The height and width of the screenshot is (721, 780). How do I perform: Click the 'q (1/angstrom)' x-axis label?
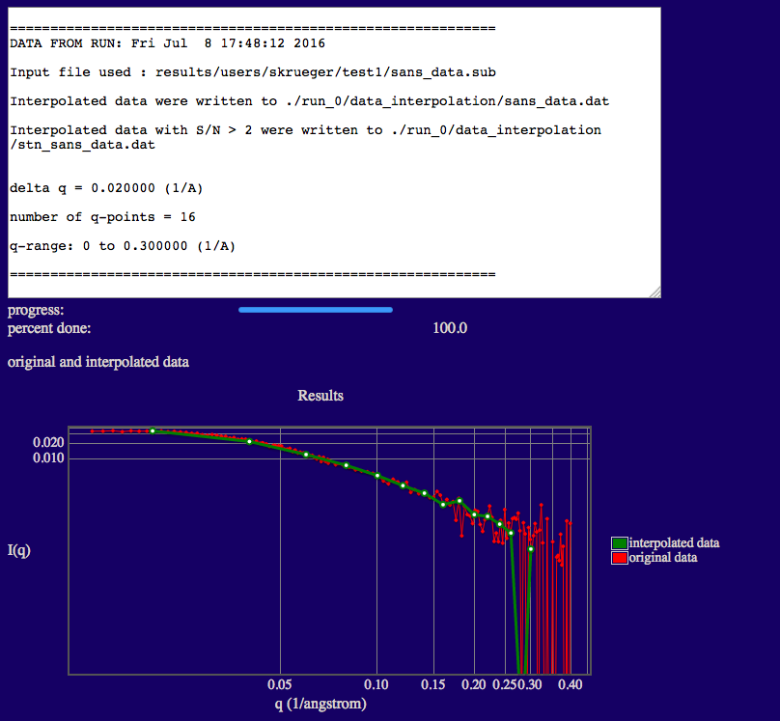tap(320, 704)
